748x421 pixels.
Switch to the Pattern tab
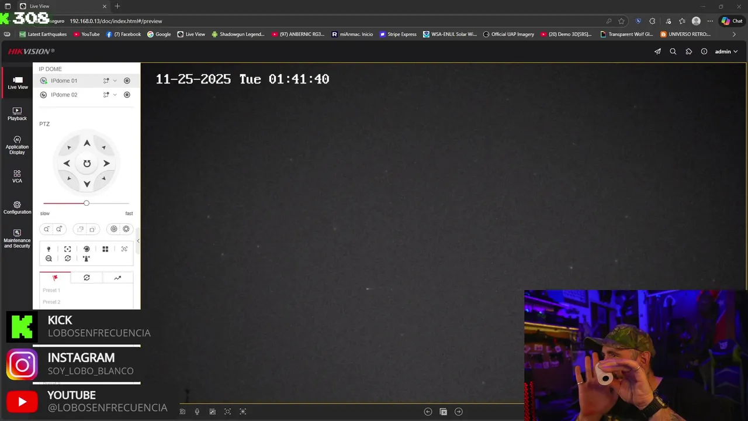click(x=117, y=278)
